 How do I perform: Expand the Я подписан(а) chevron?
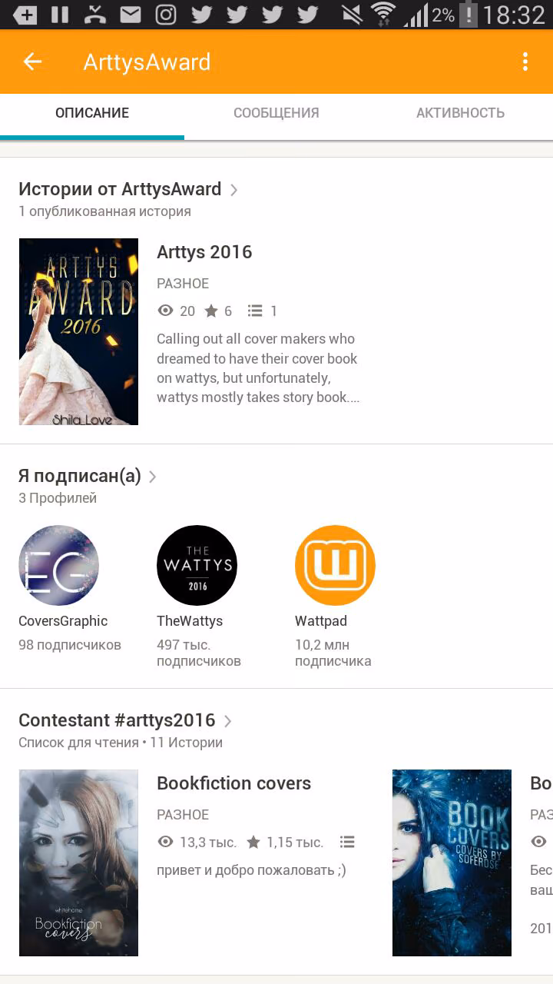152,477
